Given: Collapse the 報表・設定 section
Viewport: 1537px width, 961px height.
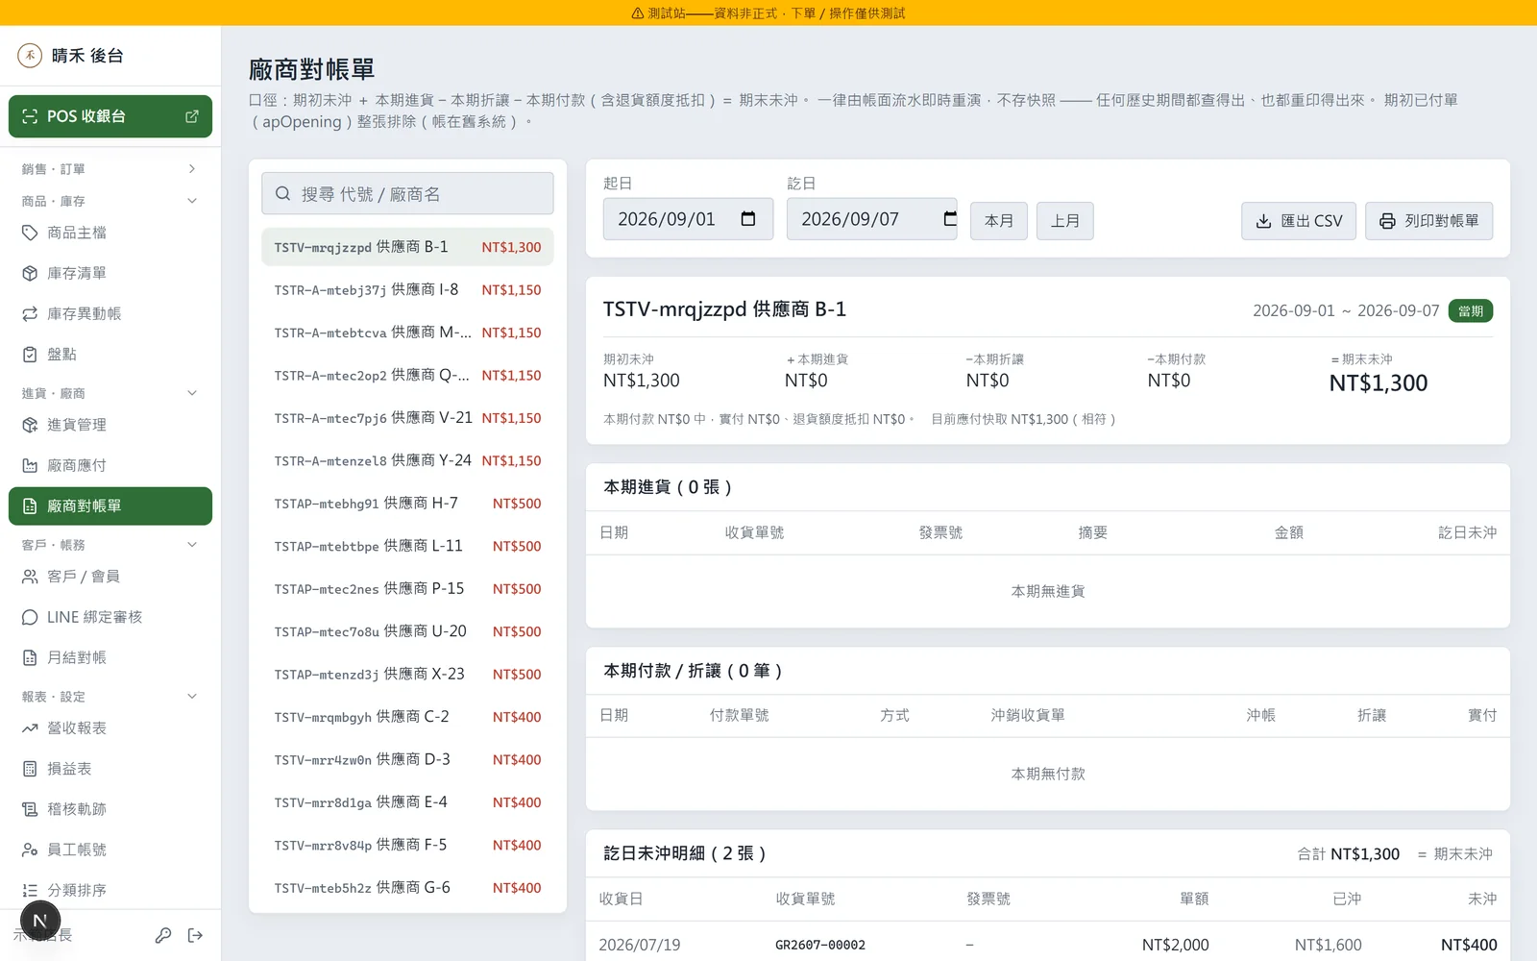Looking at the screenshot, I should [x=110, y=697].
